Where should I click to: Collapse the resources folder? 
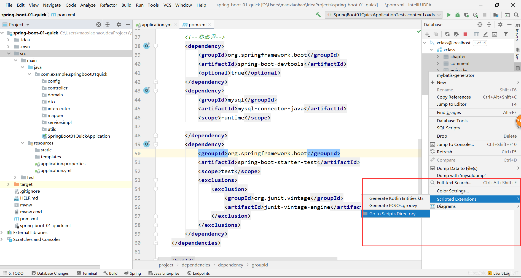point(23,143)
